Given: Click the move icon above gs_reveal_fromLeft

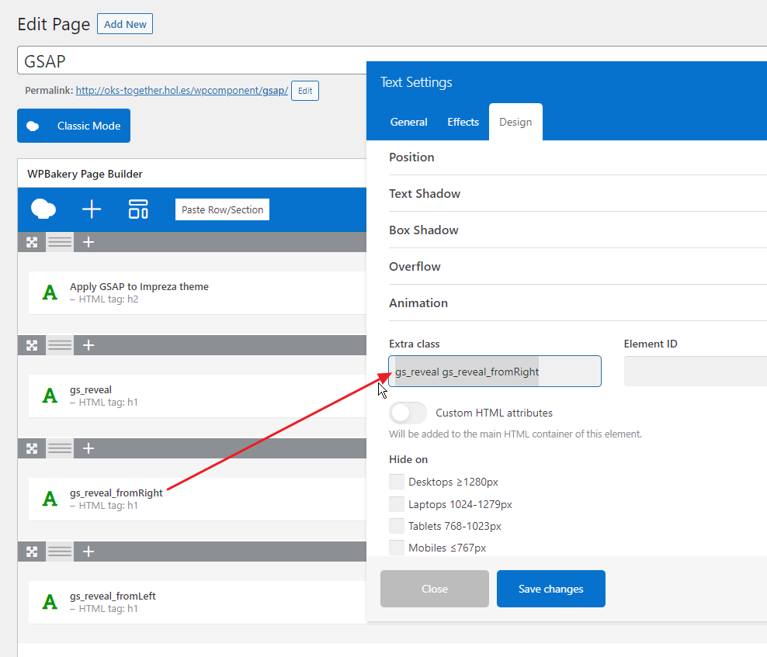Looking at the screenshot, I should point(32,552).
